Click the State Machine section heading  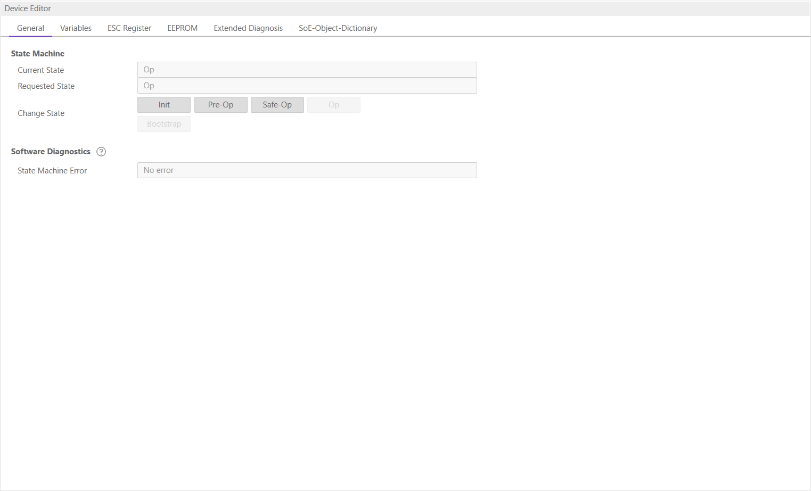click(x=38, y=54)
